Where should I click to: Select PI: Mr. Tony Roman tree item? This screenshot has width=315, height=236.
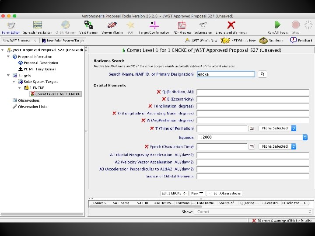(37, 69)
